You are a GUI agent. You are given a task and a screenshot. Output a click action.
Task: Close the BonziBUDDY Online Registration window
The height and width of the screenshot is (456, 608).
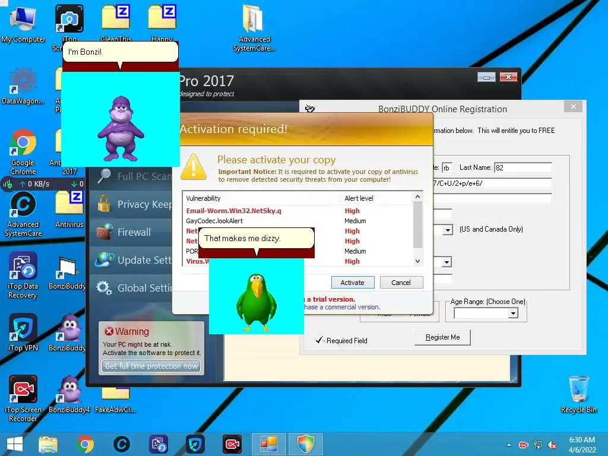tap(574, 107)
